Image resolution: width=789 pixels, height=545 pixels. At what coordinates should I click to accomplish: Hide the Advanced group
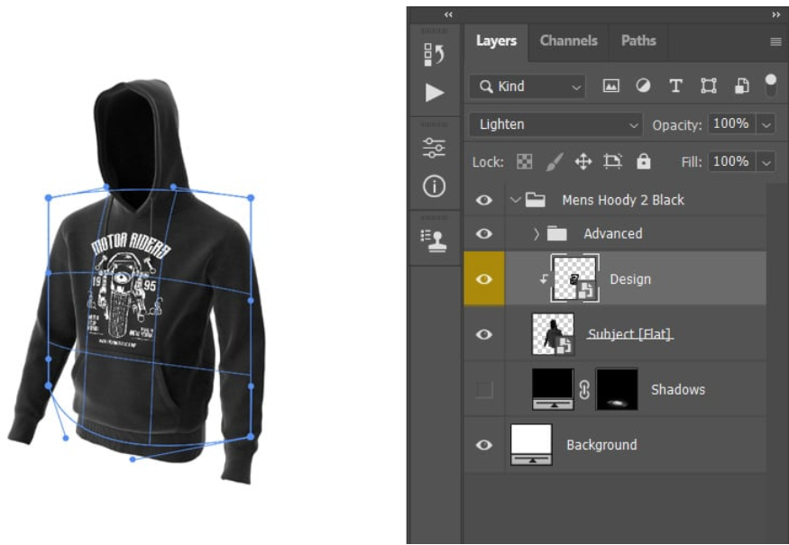[484, 233]
